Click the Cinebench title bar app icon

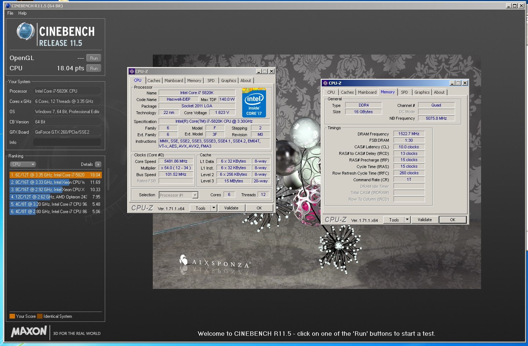pyautogui.click(x=8, y=5)
